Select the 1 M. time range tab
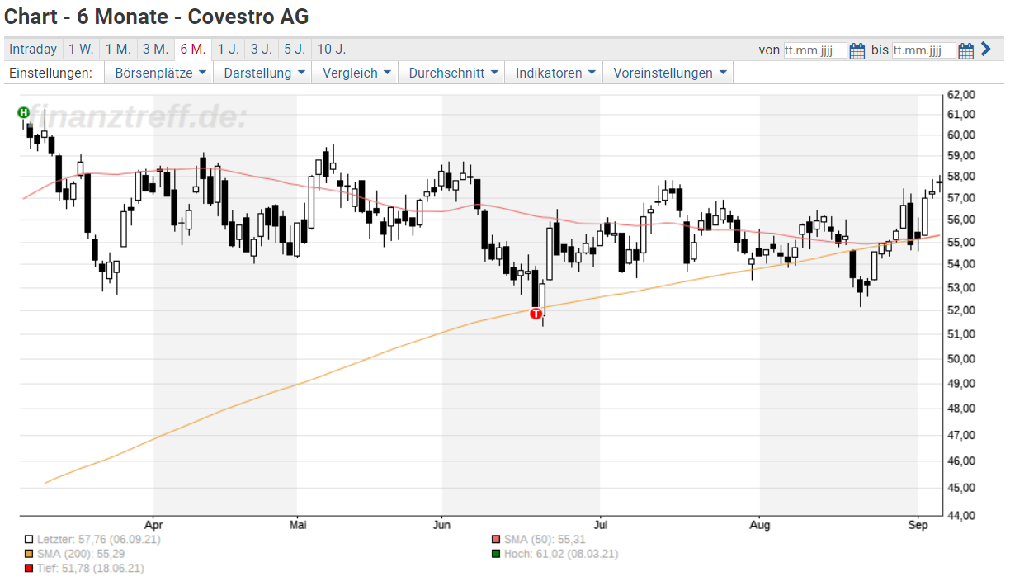Viewport: 1010px width, 586px height. (118, 50)
